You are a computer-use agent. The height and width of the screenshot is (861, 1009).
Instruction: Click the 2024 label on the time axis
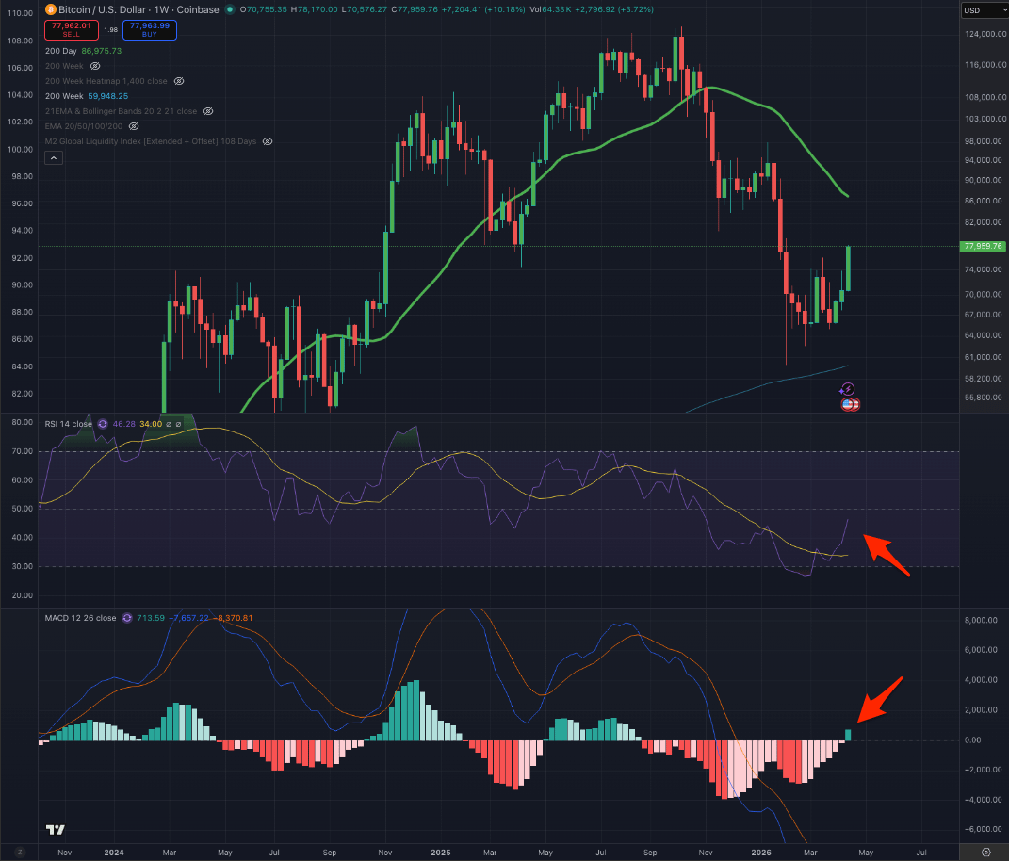point(114,853)
